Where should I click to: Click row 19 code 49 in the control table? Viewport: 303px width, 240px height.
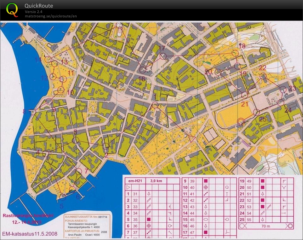(x=249, y=181)
